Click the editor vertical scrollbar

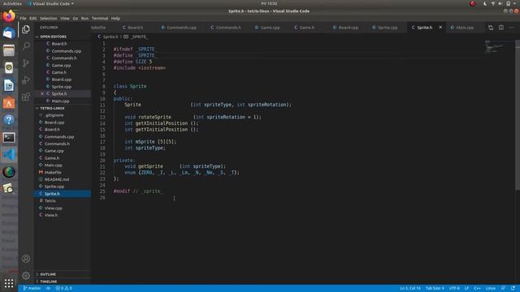point(518,115)
